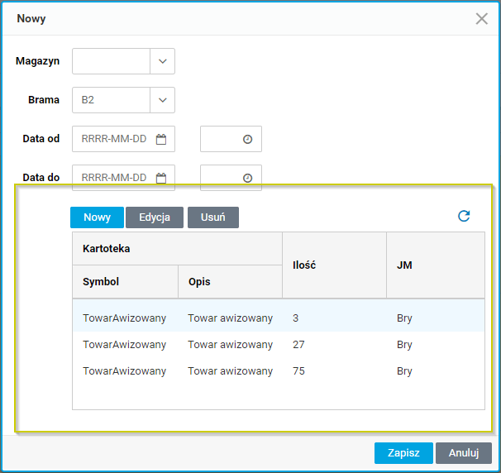Select the row with quantity 75
501x473 pixels.
pos(279,371)
